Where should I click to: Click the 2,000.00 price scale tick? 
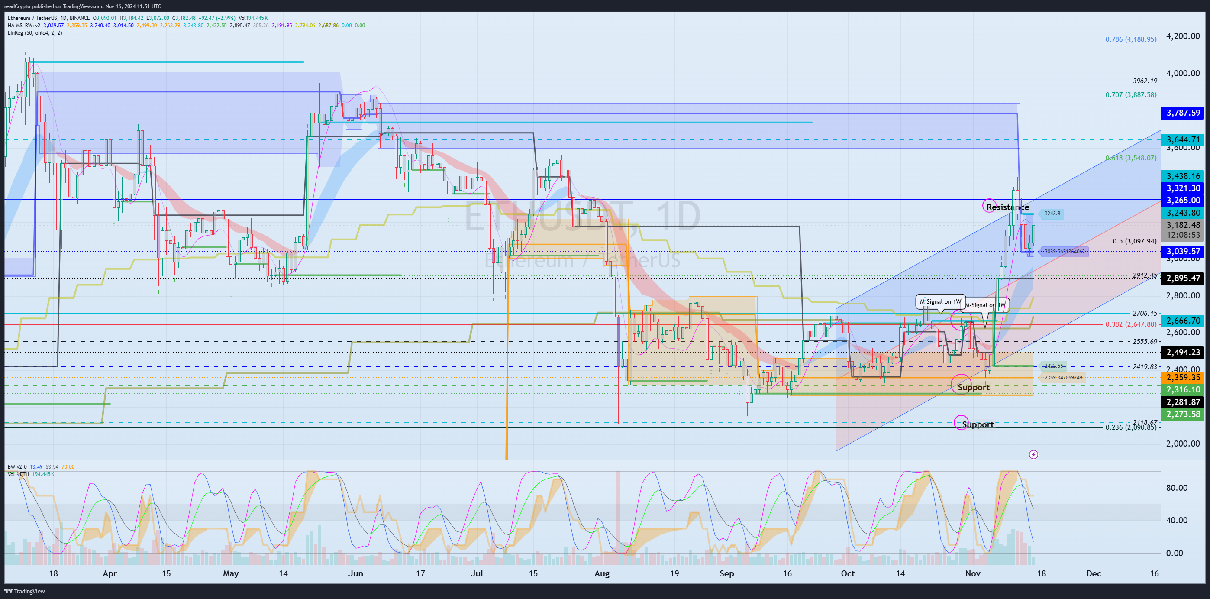(x=1183, y=444)
